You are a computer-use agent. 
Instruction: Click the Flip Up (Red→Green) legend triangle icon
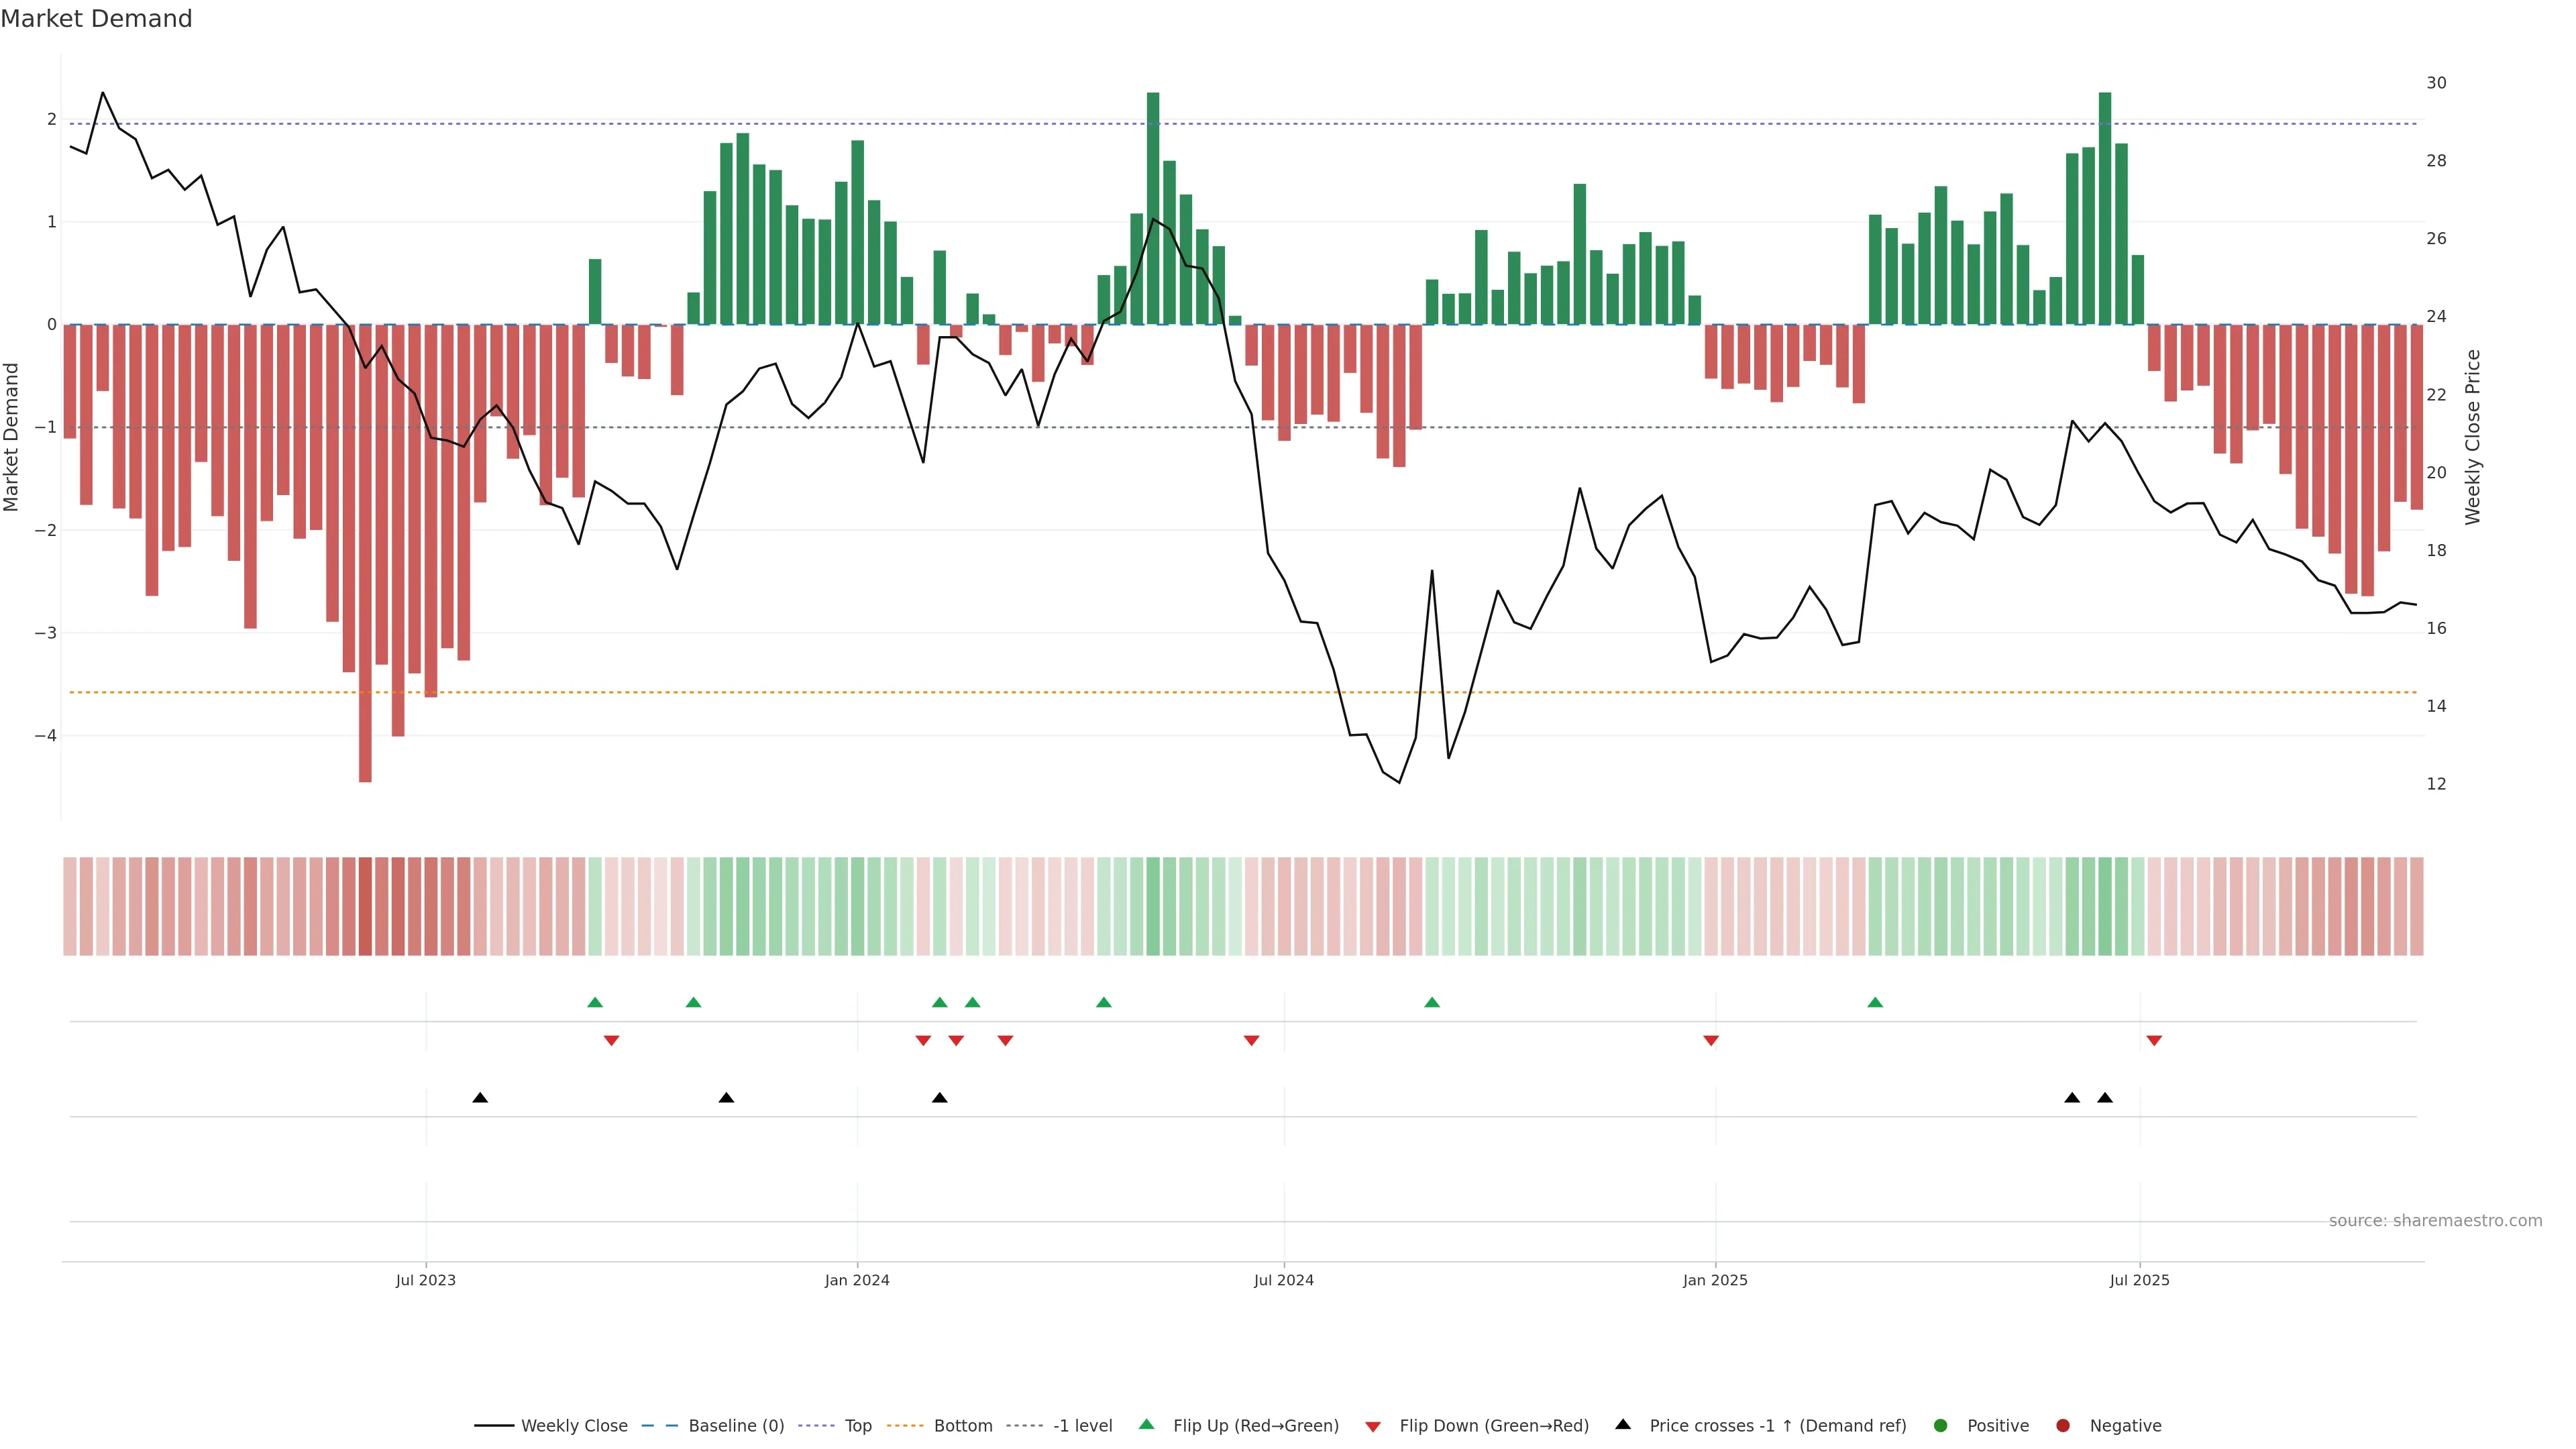tap(1147, 1424)
